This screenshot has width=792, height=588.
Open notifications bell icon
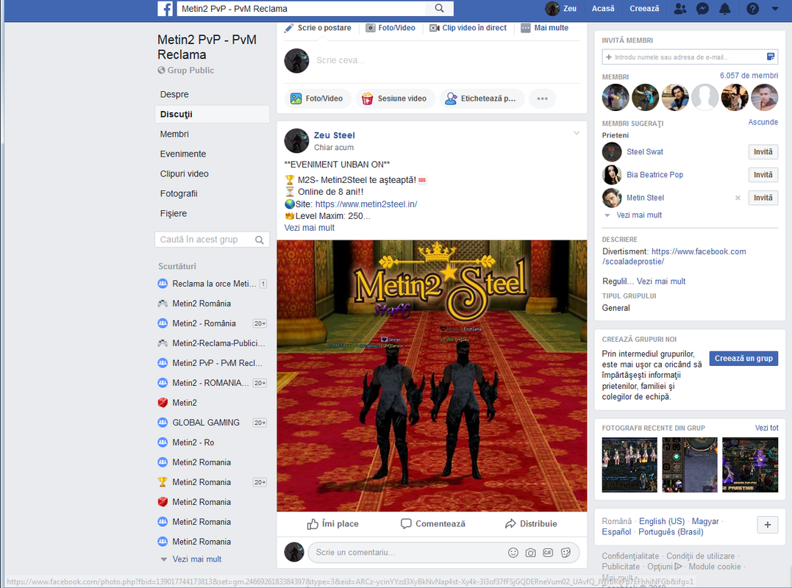point(725,9)
